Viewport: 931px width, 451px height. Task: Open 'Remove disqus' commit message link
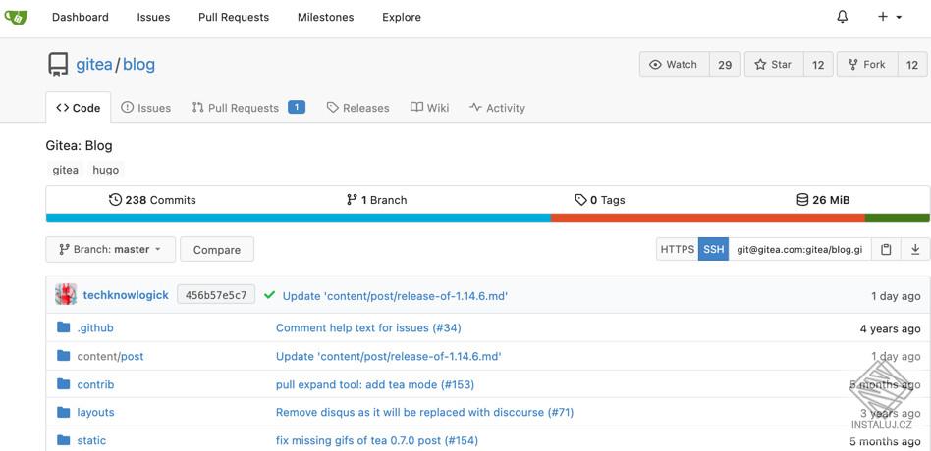(x=424, y=412)
